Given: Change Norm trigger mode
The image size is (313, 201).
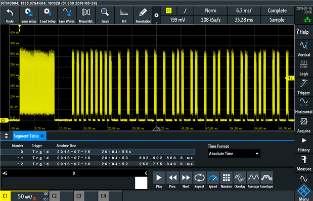Looking at the screenshot, I should click(210, 11).
